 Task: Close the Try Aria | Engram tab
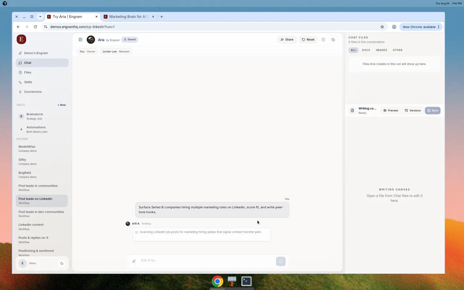[96, 17]
